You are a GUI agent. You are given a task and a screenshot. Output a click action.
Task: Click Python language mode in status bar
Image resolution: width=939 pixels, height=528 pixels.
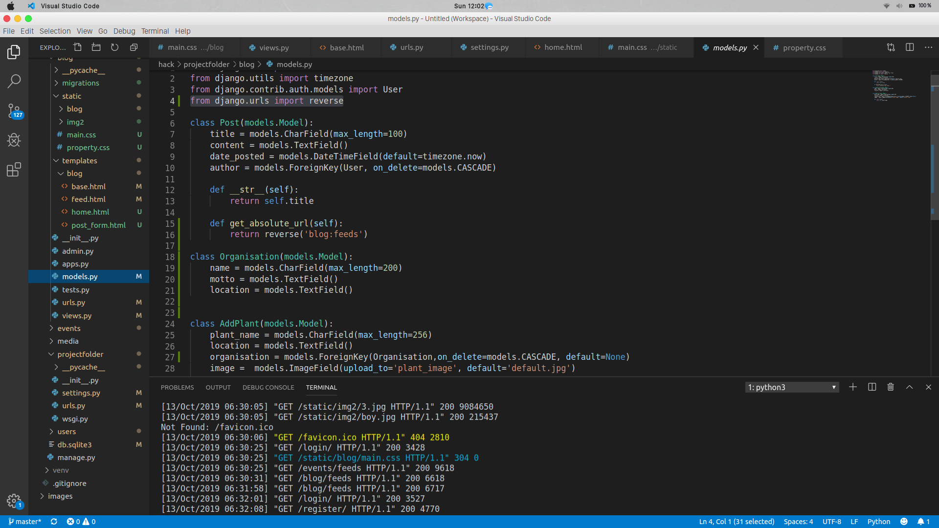(878, 522)
